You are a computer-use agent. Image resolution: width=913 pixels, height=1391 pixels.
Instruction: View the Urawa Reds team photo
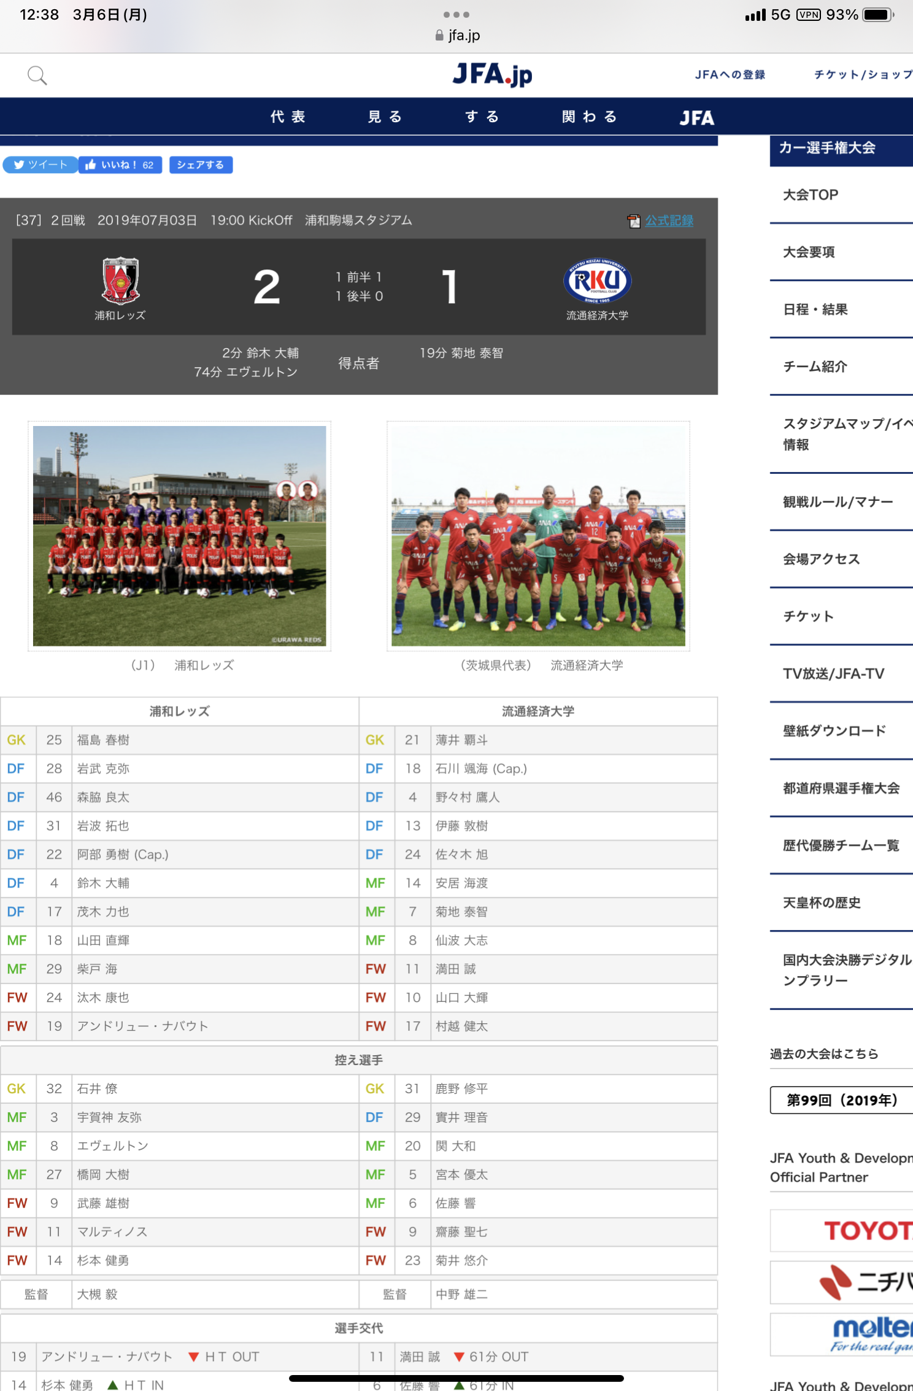[x=180, y=536]
